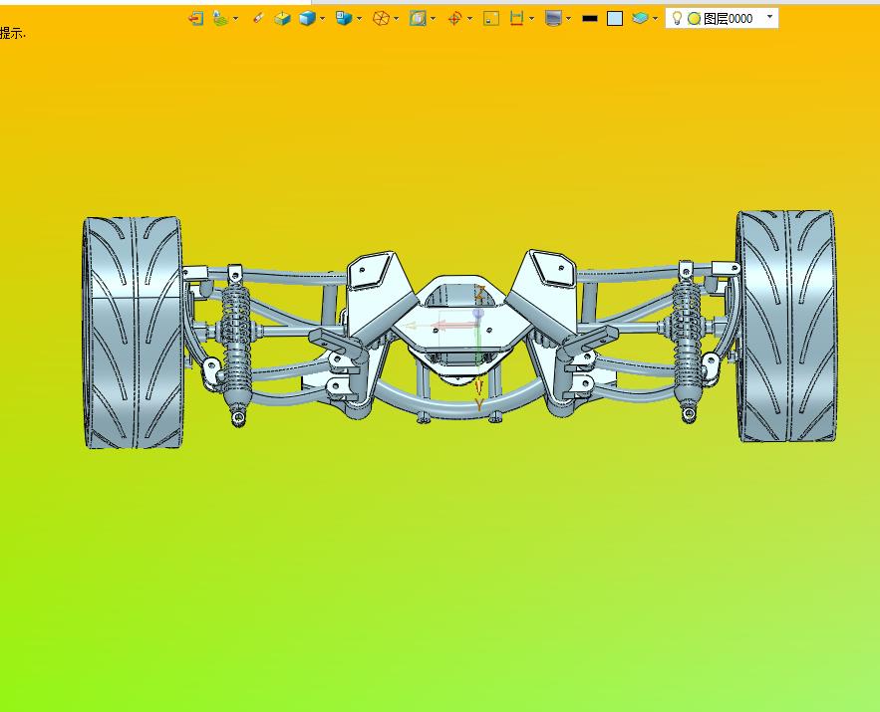Expand the shaded cube display dropdown arrow

coord(322,19)
